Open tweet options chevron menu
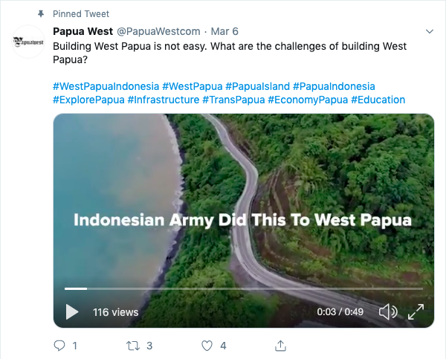This screenshot has width=446, height=359. click(x=429, y=32)
